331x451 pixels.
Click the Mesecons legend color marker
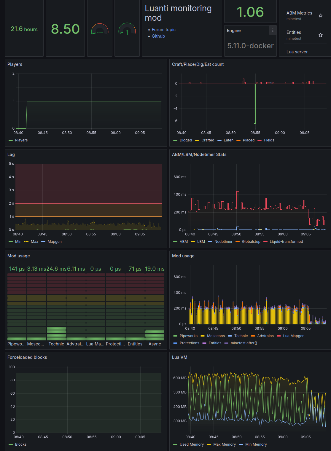(x=203, y=336)
